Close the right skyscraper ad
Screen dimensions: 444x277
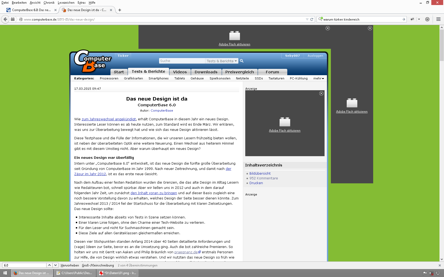tap(370, 28)
